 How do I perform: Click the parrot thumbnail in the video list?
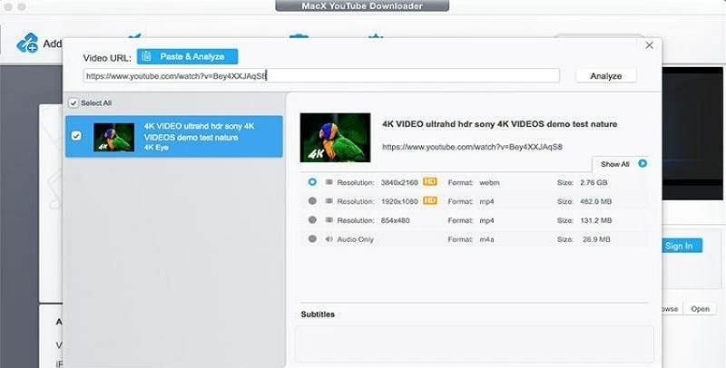(114, 137)
